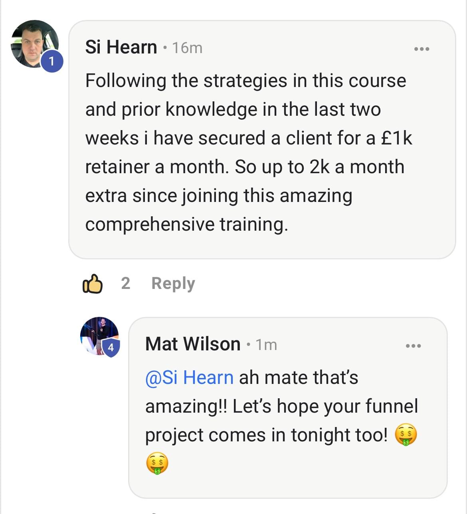467x514 pixels.
Task: Click the 16m timestamp
Action: click(x=187, y=48)
